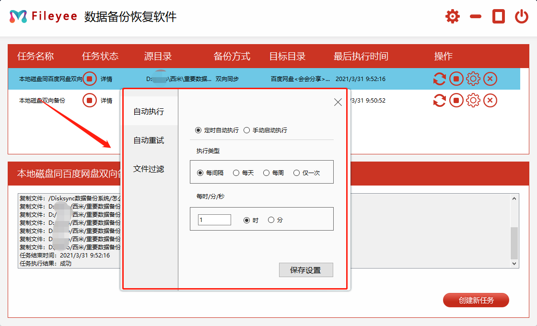The image size is (537, 326).
Task: Stop the first task using its stop icon
Action: click(x=456, y=79)
